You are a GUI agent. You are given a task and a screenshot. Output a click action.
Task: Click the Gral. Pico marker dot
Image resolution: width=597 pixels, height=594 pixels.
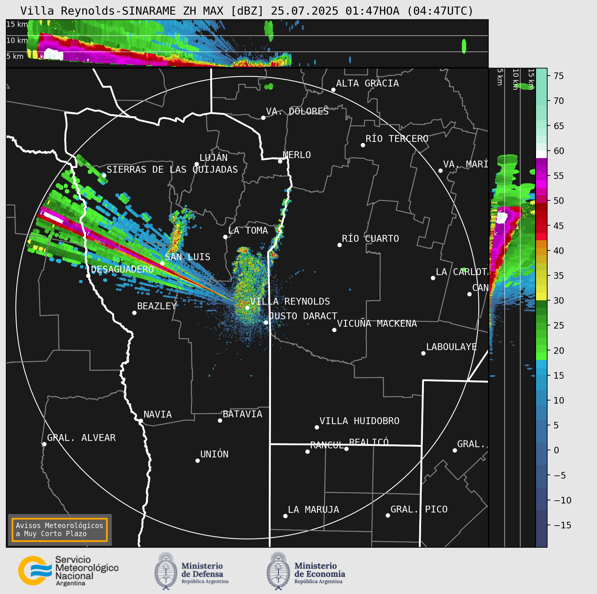click(388, 516)
